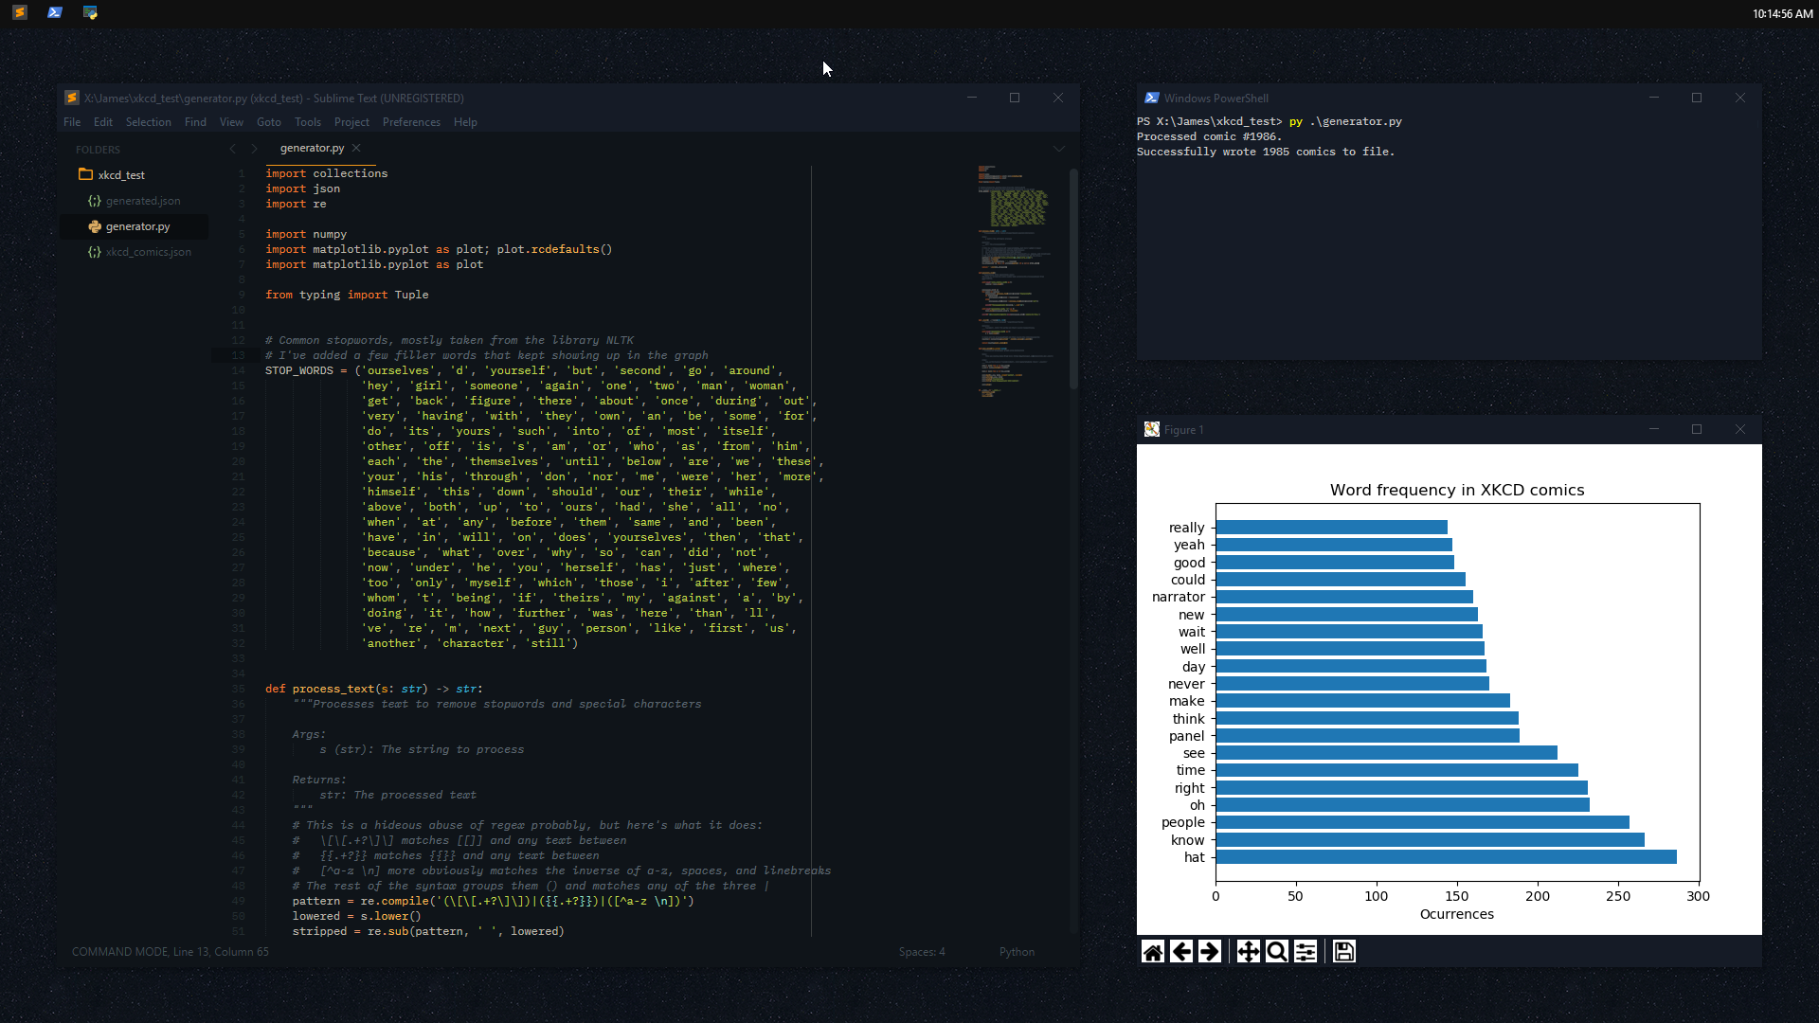Click 'Successfully wrote 1985 comics' output line
This screenshot has height=1023, width=1819.
(x=1266, y=152)
